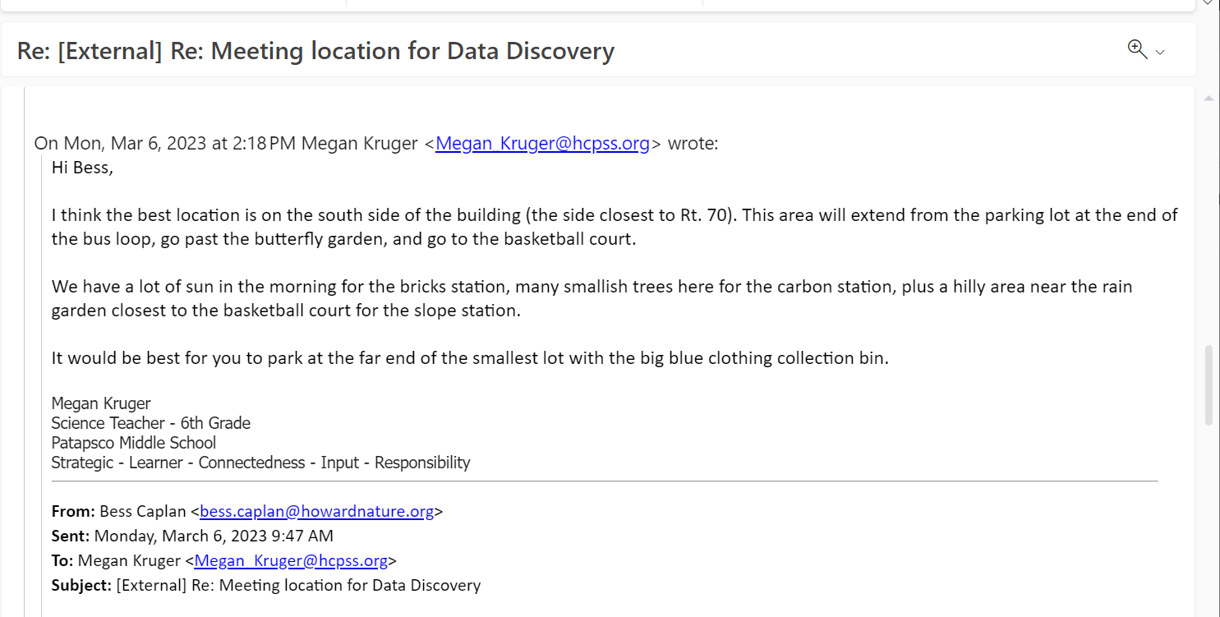
Task: Click the message pane scroll-up arrow
Action: click(x=1208, y=99)
